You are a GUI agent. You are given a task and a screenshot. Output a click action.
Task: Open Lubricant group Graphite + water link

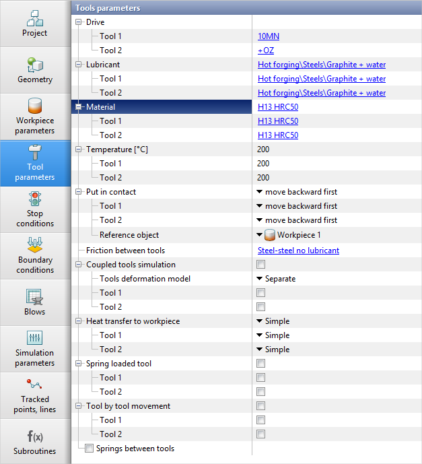[322, 65]
